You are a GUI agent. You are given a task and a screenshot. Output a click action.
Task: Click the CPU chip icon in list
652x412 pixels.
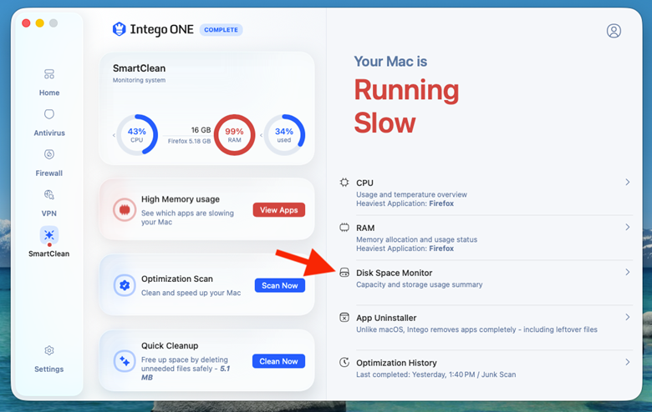[344, 183]
